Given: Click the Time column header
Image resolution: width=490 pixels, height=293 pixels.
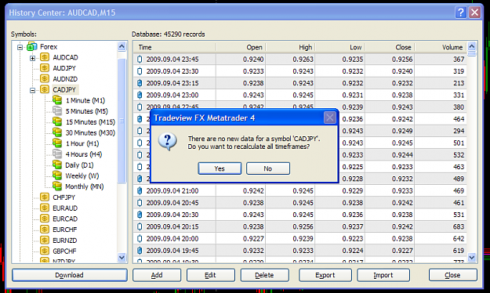Looking at the screenshot, I should (174, 47).
